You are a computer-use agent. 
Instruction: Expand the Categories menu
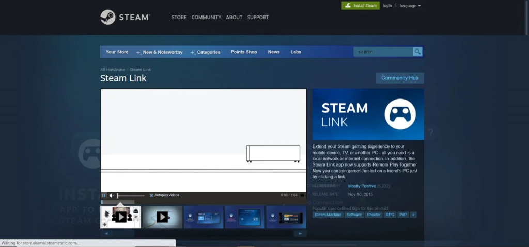pyautogui.click(x=206, y=52)
